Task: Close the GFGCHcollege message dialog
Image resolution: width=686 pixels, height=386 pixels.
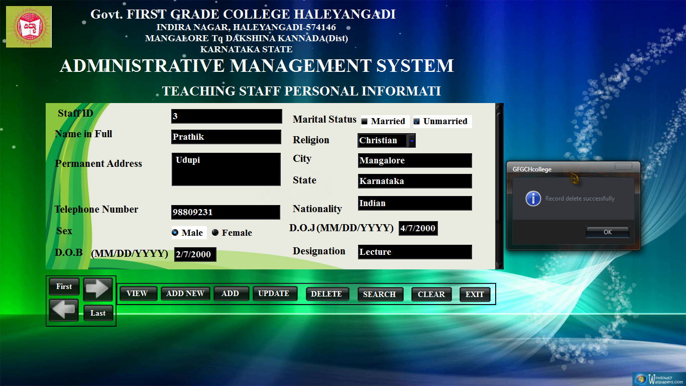Action: click(623, 166)
